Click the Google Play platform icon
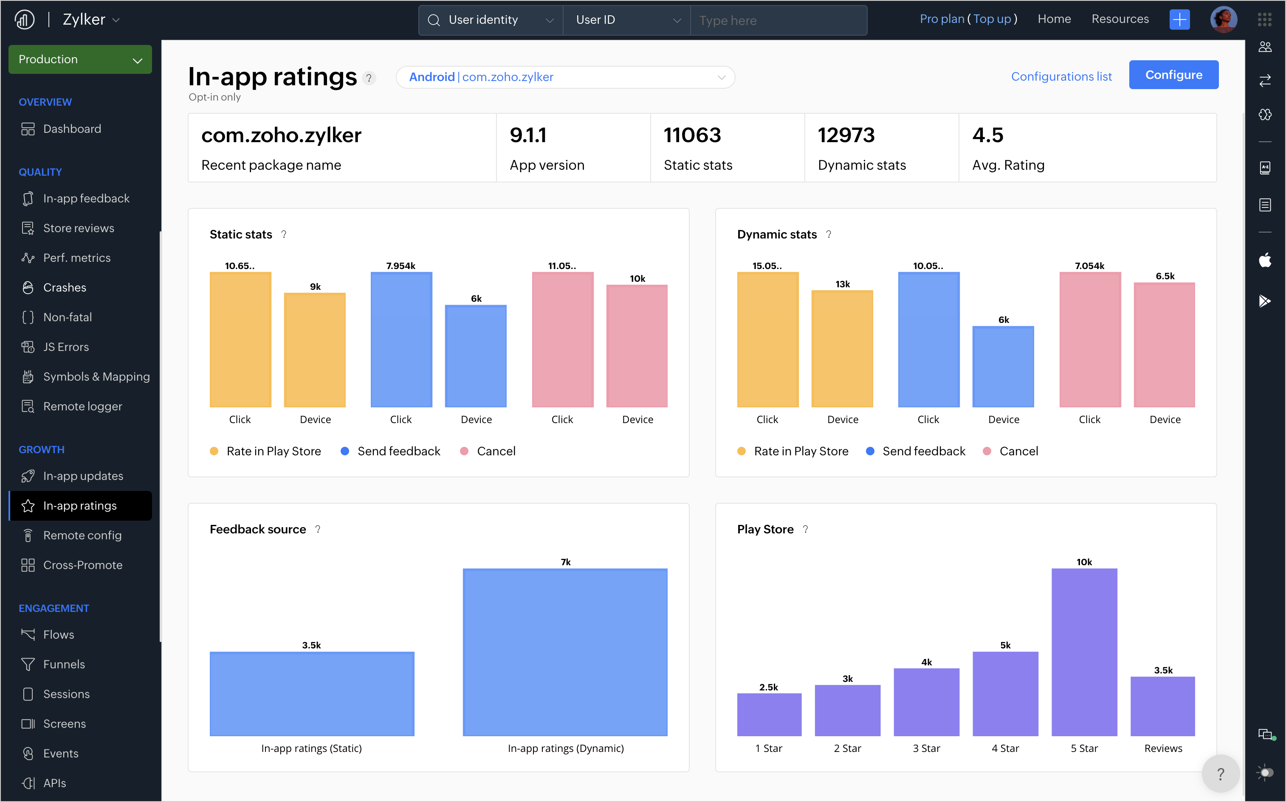The image size is (1286, 802). (1265, 301)
